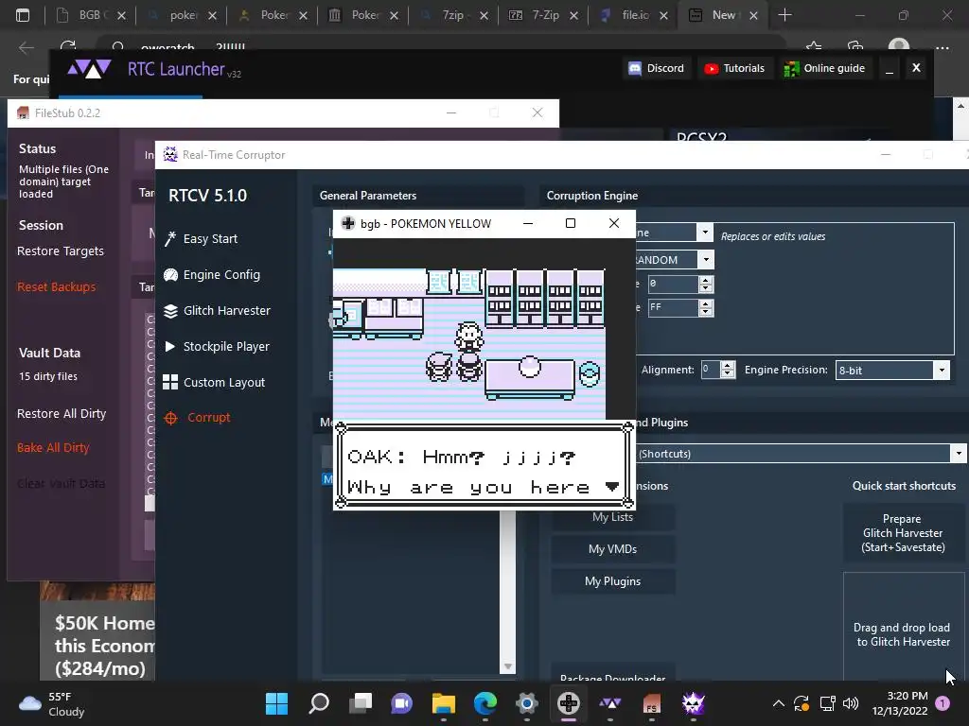Switch to 7-Zip browser tab

coord(544,15)
